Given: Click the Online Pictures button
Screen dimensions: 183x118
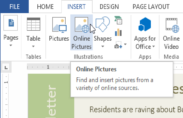Looking at the screenshot, I should coord(82,32).
